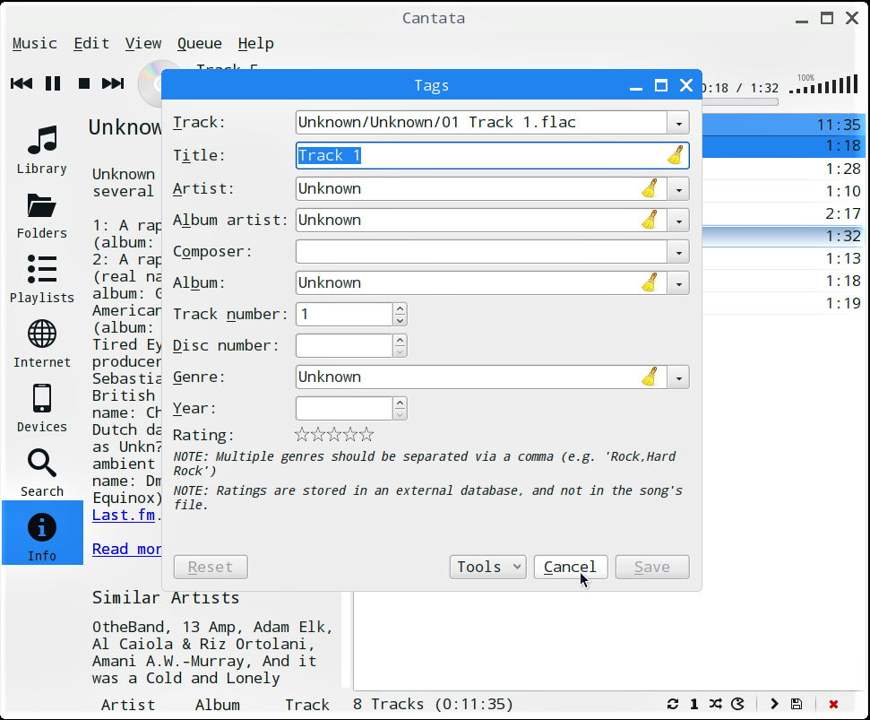Click the Reset button in Tags

pyautogui.click(x=211, y=567)
